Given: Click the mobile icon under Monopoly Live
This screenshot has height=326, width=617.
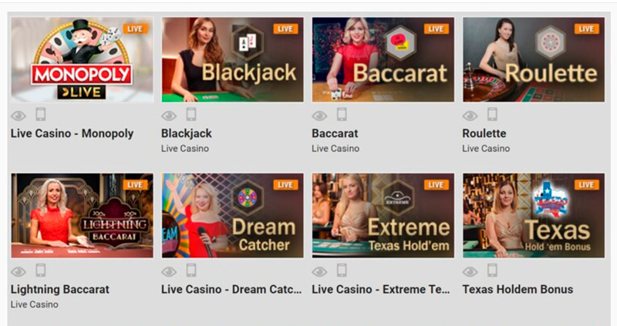Looking at the screenshot, I should [x=41, y=114].
